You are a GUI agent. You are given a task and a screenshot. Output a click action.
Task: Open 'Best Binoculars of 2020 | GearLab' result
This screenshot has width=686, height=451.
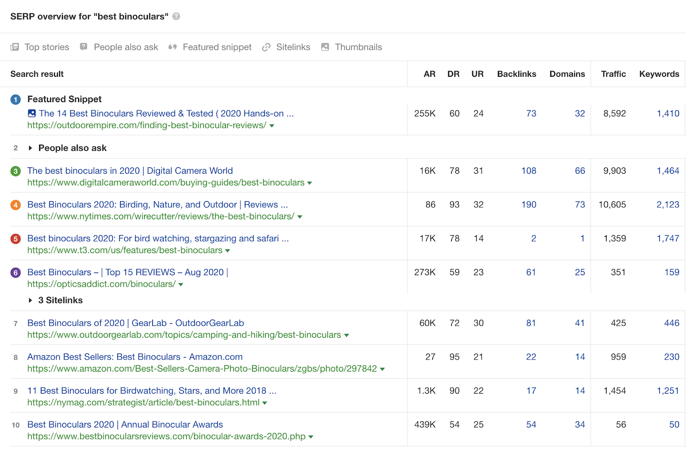pyautogui.click(x=135, y=323)
